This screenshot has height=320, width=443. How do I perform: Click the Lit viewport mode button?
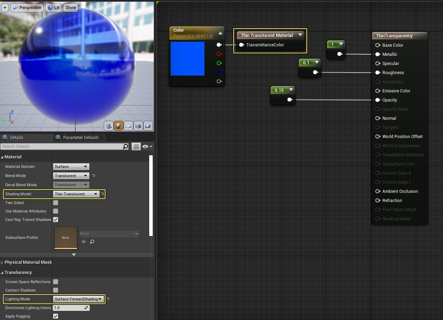[x=53, y=7]
